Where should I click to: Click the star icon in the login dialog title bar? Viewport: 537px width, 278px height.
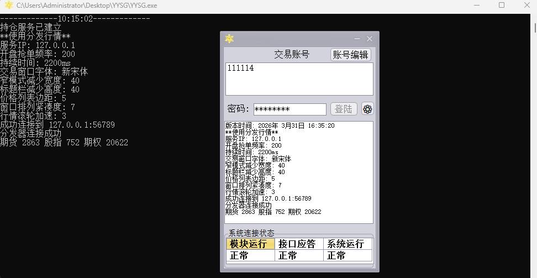click(x=229, y=39)
